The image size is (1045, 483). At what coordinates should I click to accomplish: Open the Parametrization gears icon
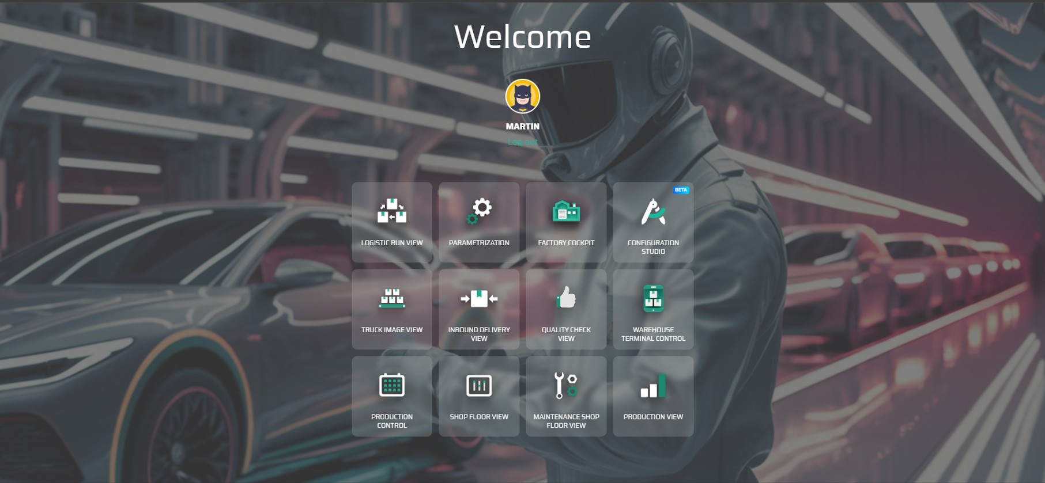tap(479, 211)
